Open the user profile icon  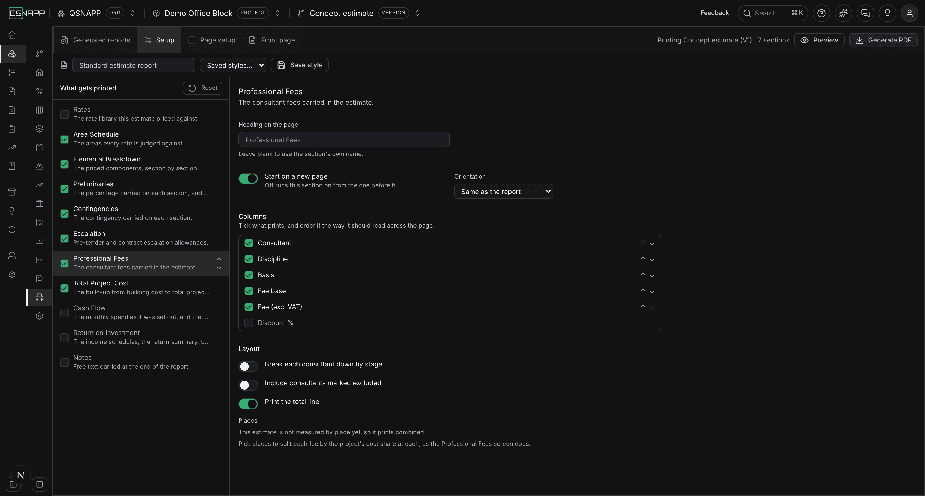coord(909,13)
